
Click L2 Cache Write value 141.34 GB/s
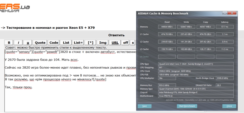tap(186, 42)
